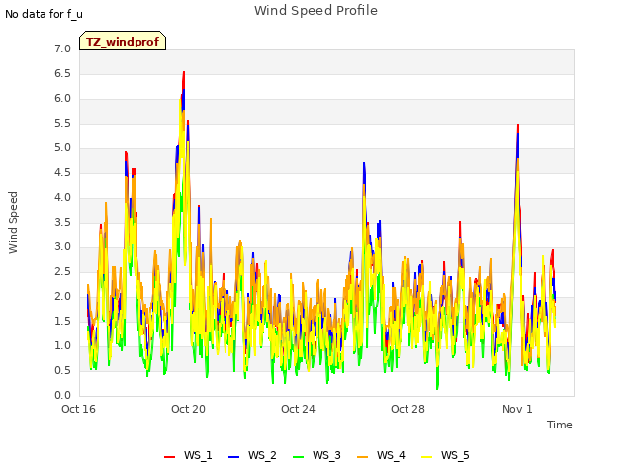633x475 pixels.
Task: Click the blue WS_2 legend marker
Action: 233,457
